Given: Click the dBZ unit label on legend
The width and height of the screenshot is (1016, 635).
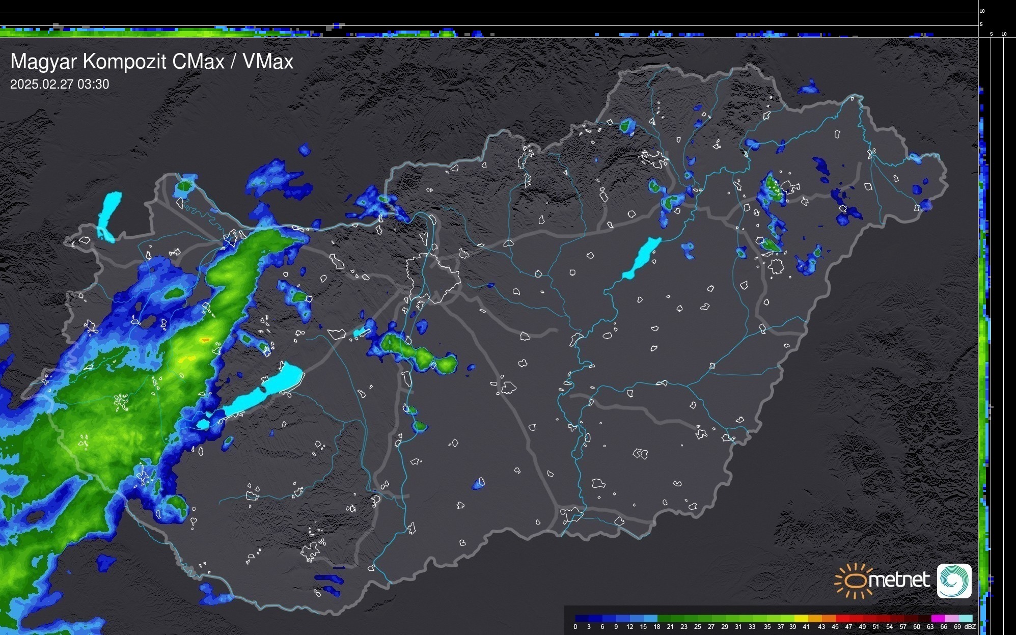Looking at the screenshot, I should coord(970,627).
